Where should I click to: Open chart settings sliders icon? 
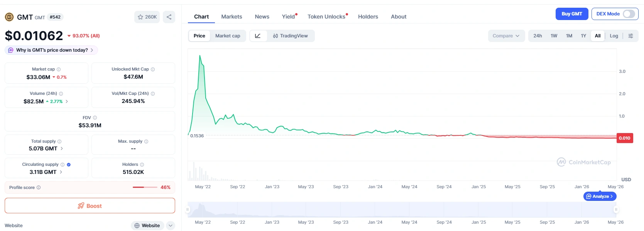[630, 36]
